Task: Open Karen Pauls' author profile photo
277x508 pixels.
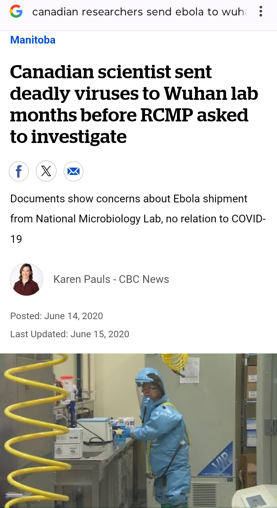Action: (x=26, y=279)
